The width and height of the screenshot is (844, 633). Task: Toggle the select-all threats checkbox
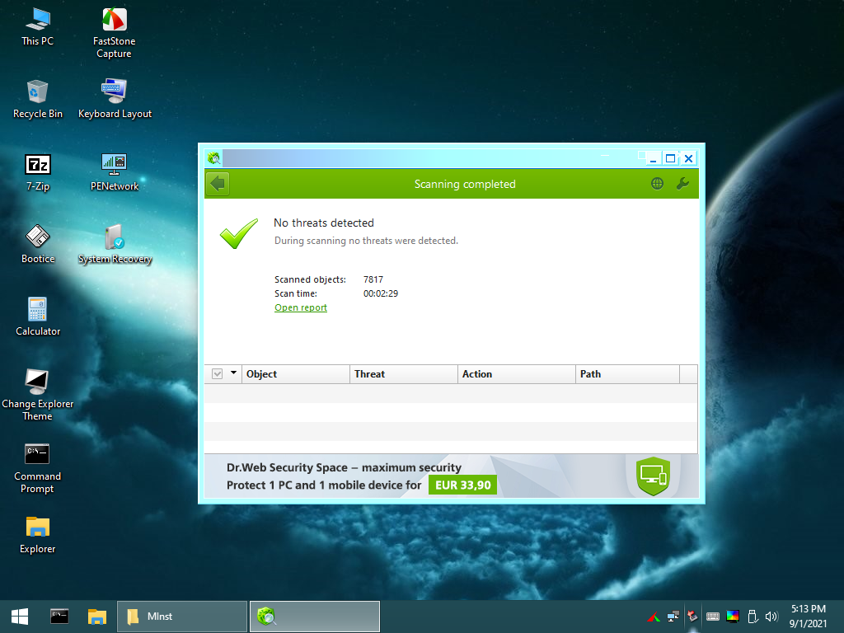point(218,373)
